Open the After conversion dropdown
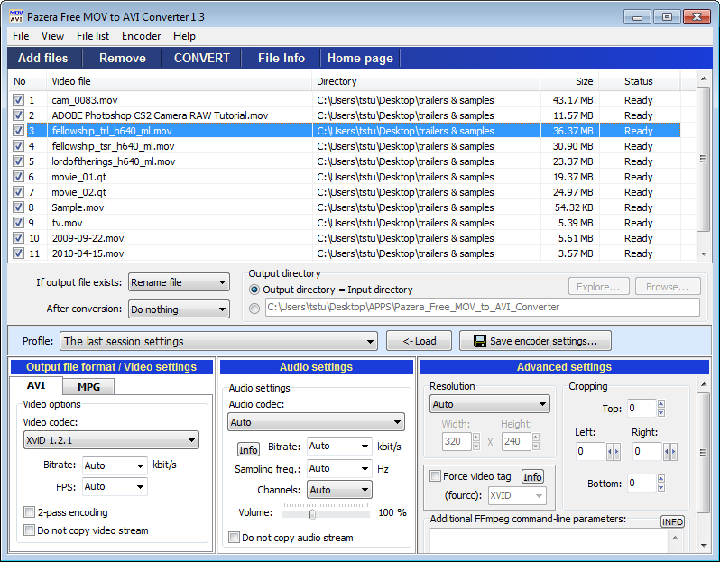This screenshot has width=720, height=562. 179,309
